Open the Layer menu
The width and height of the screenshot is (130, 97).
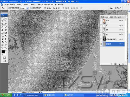pos(26,4)
